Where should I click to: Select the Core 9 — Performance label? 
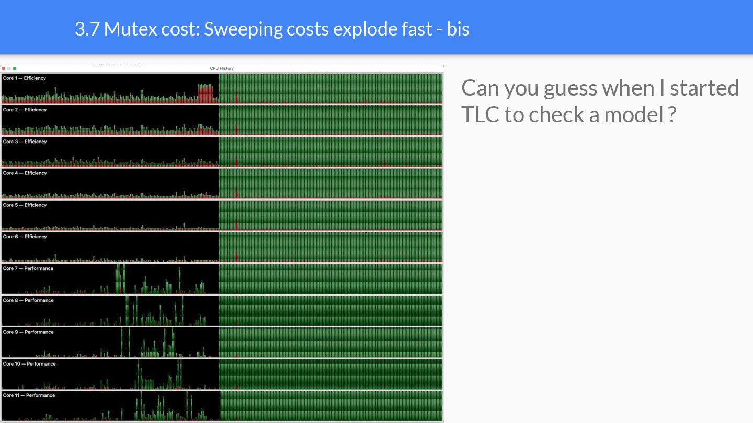pos(28,332)
